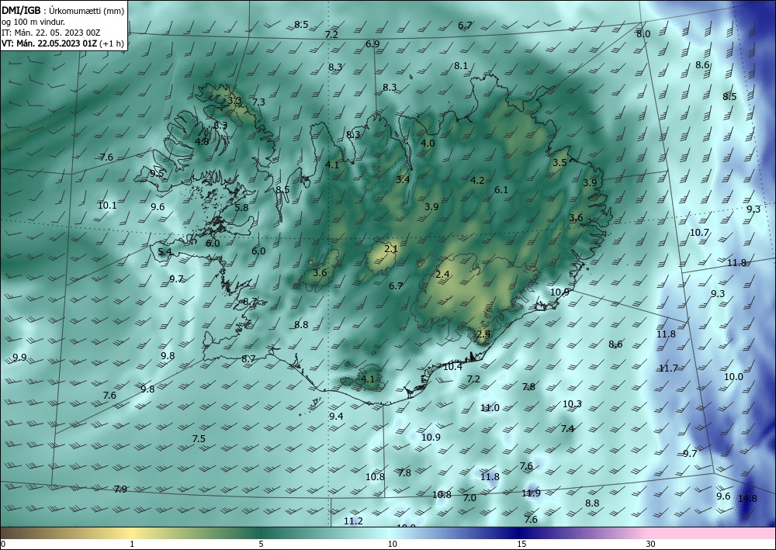Click the '11.9' precipitable water value
776x550 pixels.
tap(531, 493)
